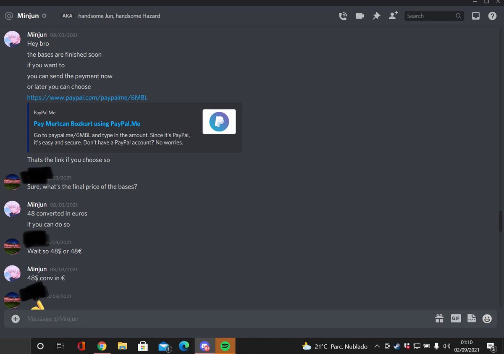Click the microphone tray icon
The width and height of the screenshot is (504, 354).
[x=437, y=346]
